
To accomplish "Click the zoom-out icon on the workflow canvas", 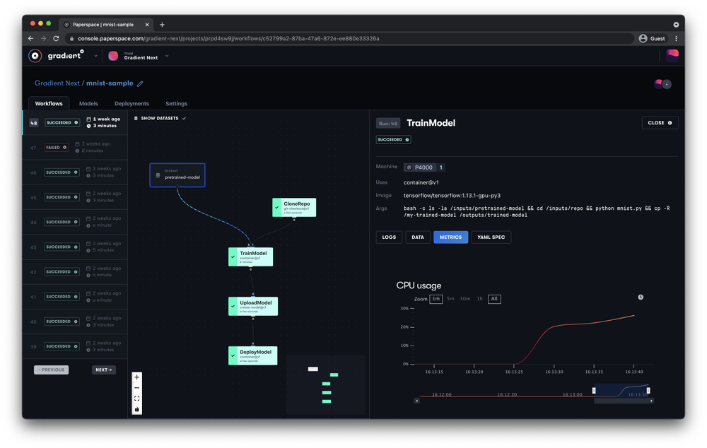I will point(136,388).
